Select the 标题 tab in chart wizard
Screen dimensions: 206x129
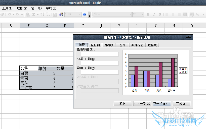tap(82, 45)
